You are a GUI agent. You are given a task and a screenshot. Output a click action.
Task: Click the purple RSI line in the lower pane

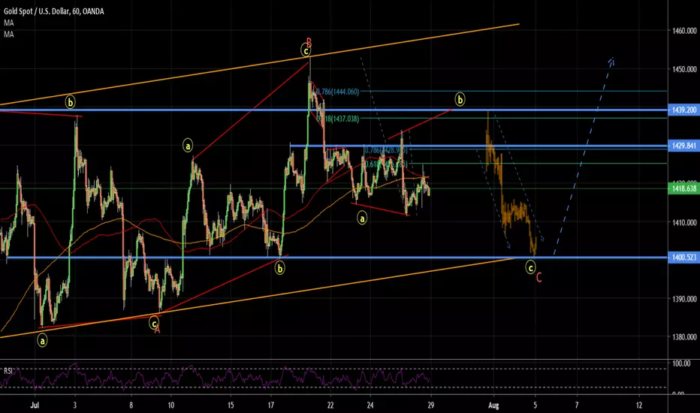point(214,378)
